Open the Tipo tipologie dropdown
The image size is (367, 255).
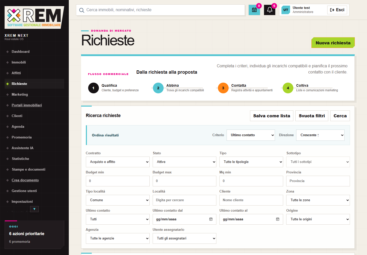click(251, 162)
